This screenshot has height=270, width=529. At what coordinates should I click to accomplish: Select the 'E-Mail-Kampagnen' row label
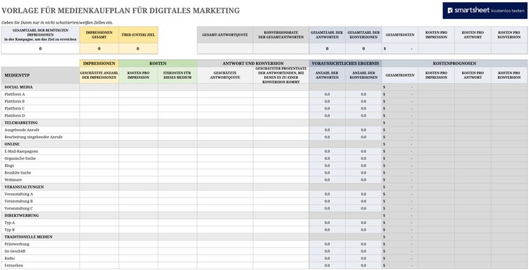click(21, 151)
